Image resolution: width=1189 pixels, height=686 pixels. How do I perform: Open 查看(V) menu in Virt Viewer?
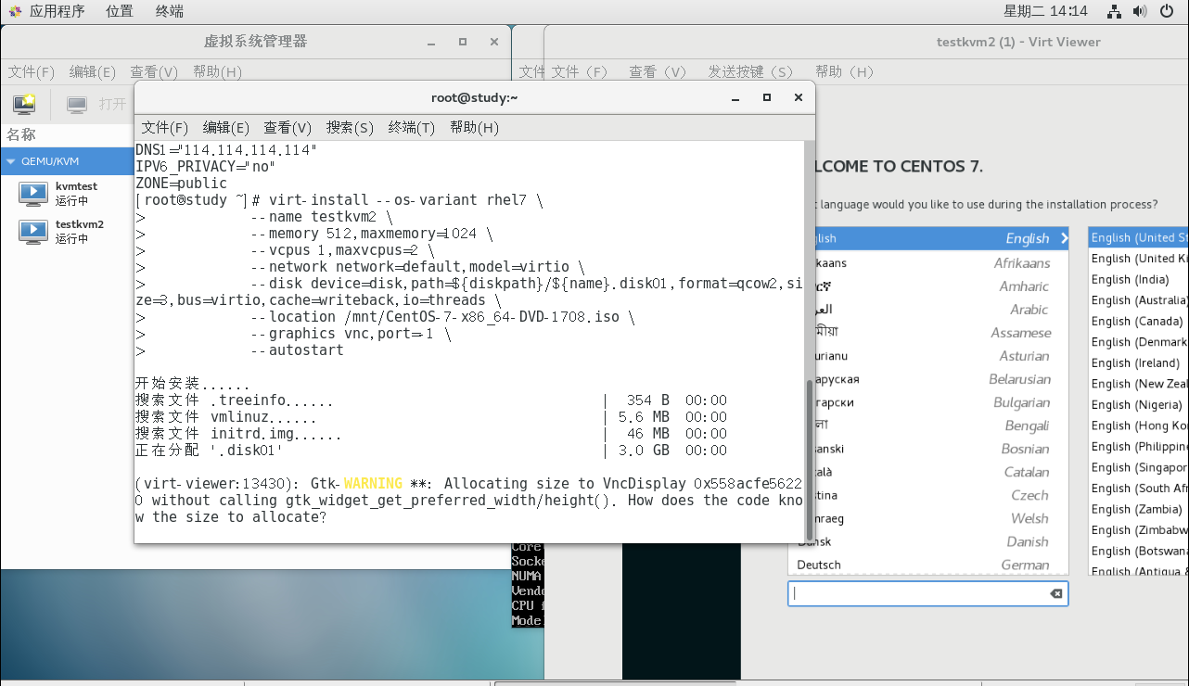tap(658, 71)
